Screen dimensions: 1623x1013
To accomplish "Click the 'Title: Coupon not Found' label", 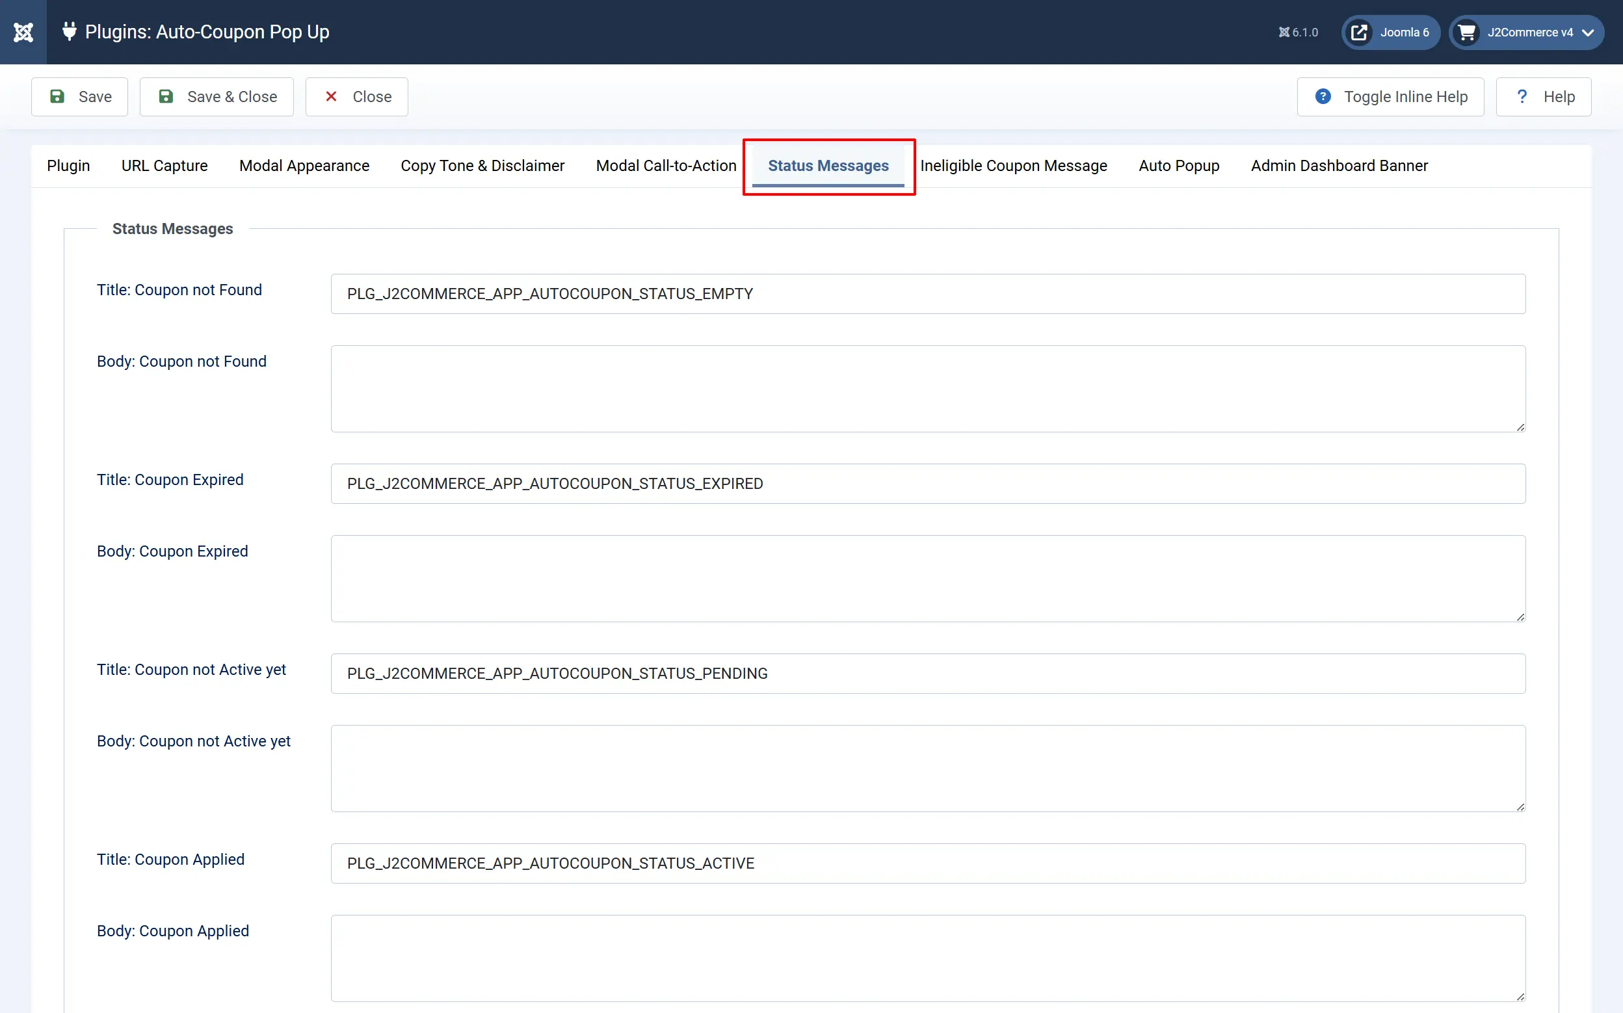I will coord(179,290).
